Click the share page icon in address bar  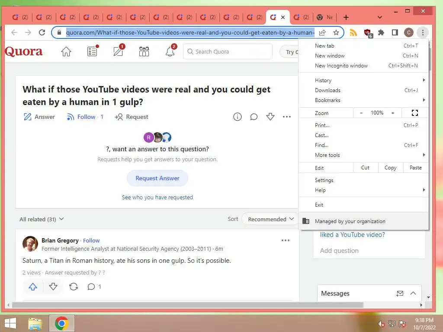322,33
